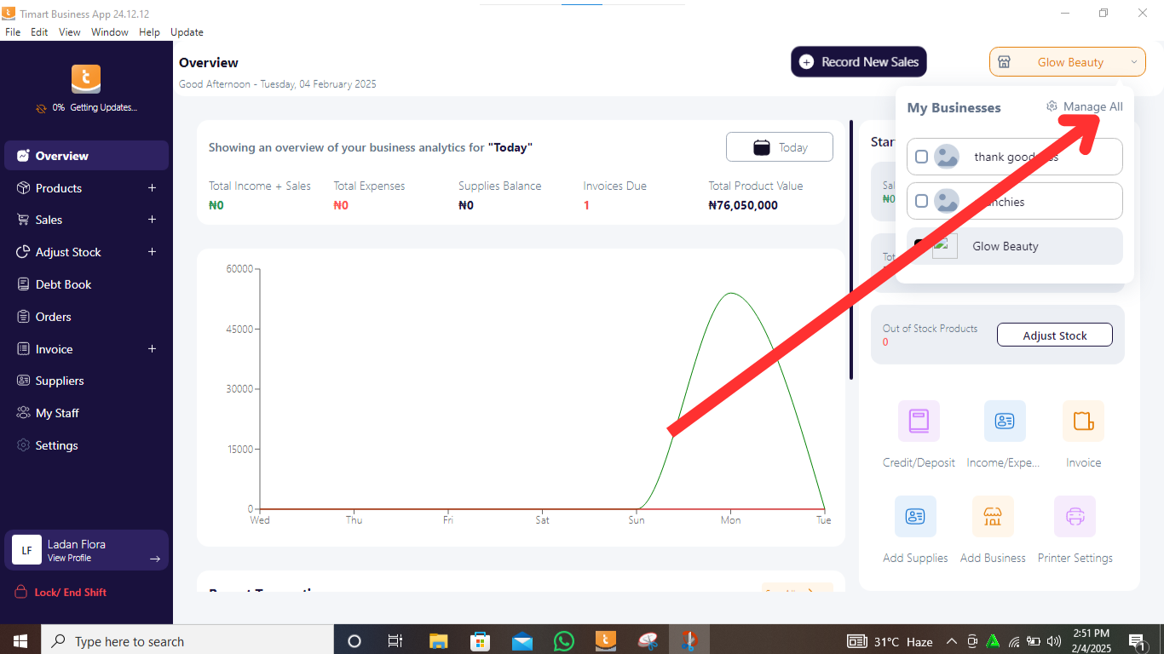Select the Add Supplies quick action icon

pos(915,516)
